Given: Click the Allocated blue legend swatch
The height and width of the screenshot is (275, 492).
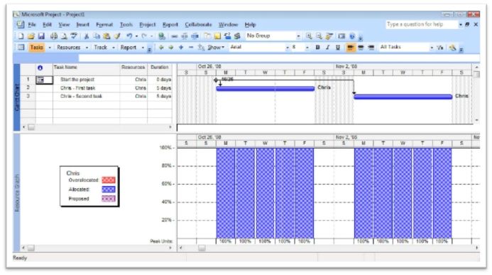Looking at the screenshot, I should click(109, 189).
